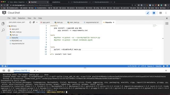170x95 pixels.
Task: Change UTF-8 encoding in status bar
Action: 143,66
